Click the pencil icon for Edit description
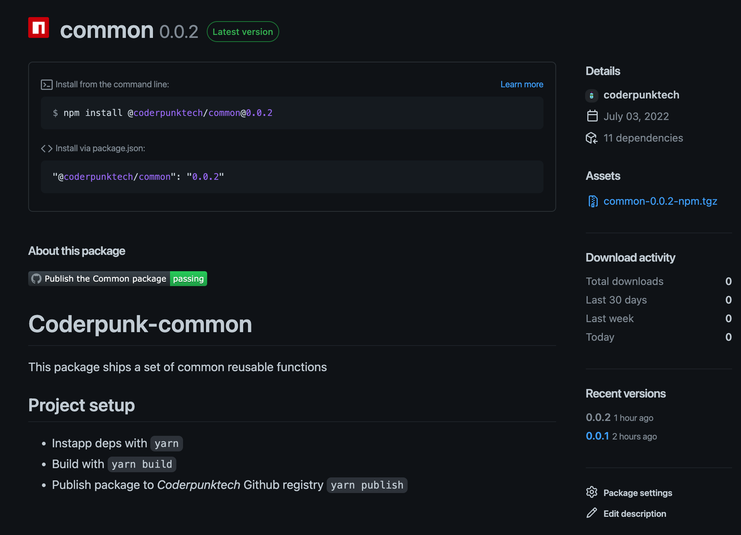 point(591,513)
